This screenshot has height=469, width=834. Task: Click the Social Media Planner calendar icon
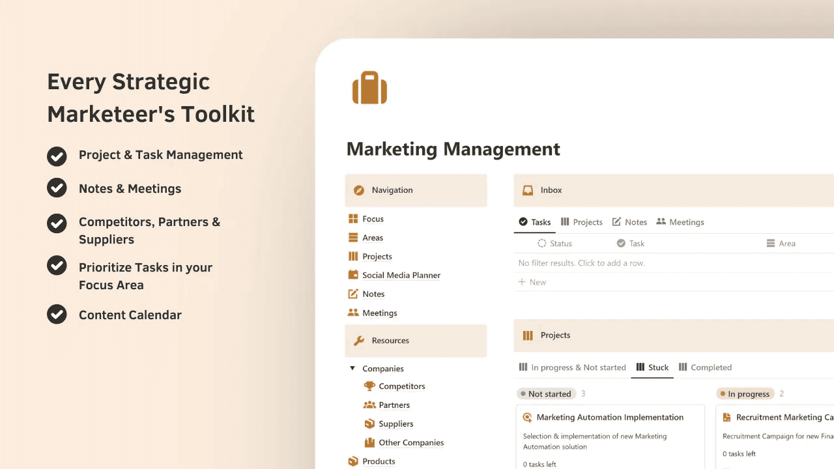point(353,275)
